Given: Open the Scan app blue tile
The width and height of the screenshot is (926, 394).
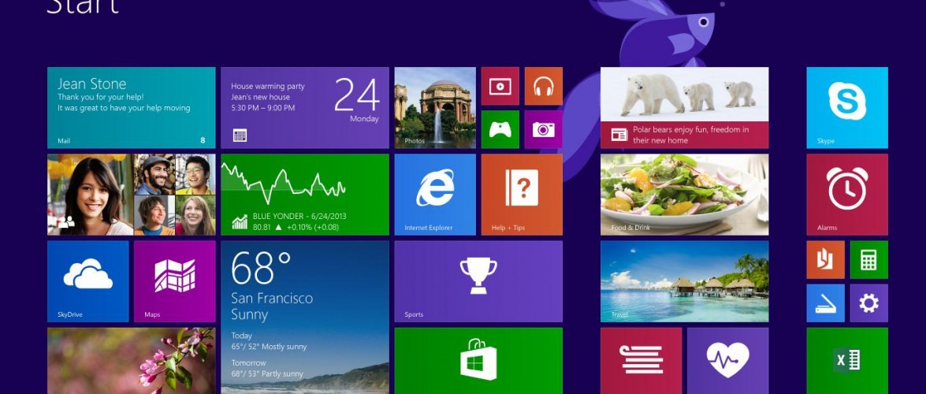Looking at the screenshot, I should point(825,303).
